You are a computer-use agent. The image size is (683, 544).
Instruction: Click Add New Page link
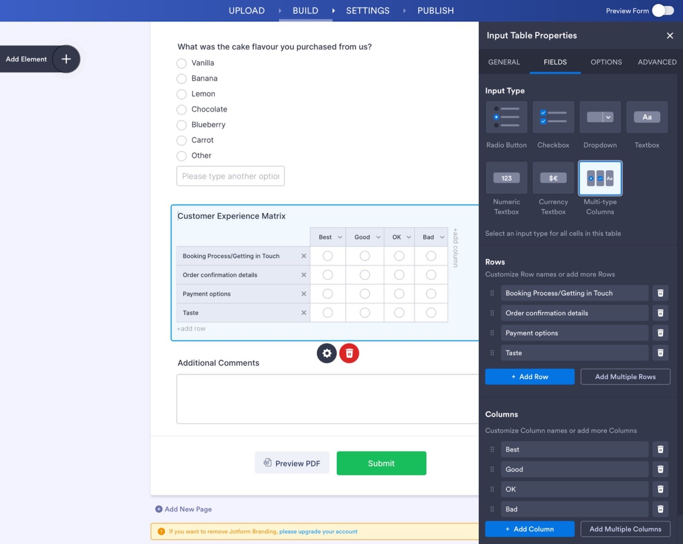[x=184, y=509]
